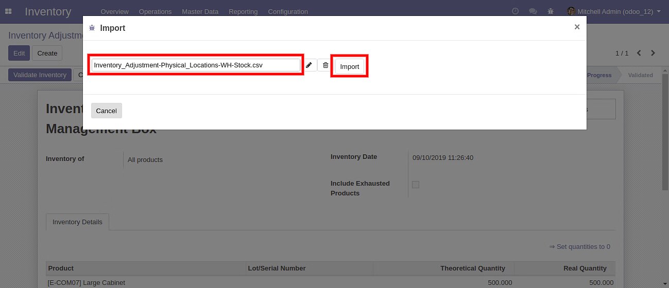Click the trash icon to clear file
This screenshot has height=288, width=669.
[325, 65]
